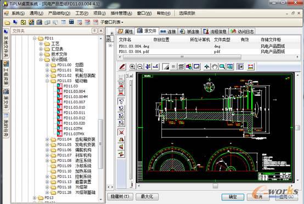Viewport: 304px width, 204px height.
Task: Switch to the 流程信息 tab
Action: (x=215, y=32)
